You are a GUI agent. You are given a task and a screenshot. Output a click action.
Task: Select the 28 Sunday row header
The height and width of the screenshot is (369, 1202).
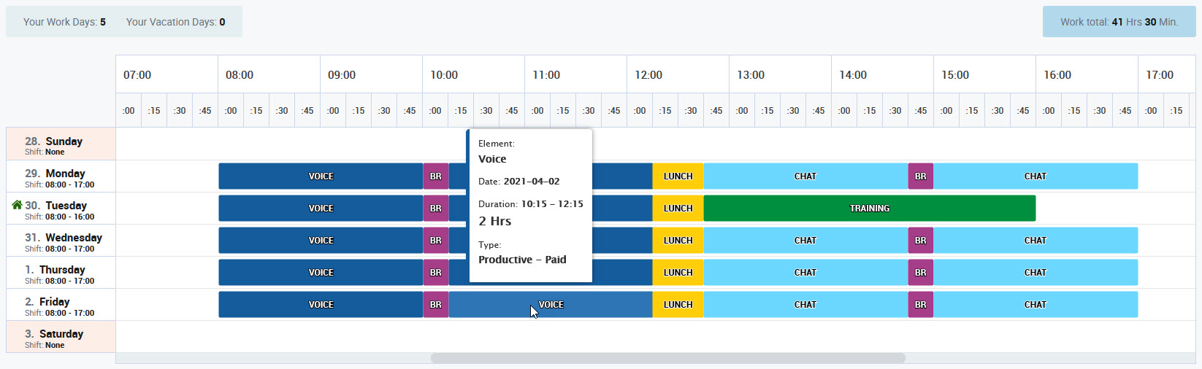(x=61, y=144)
